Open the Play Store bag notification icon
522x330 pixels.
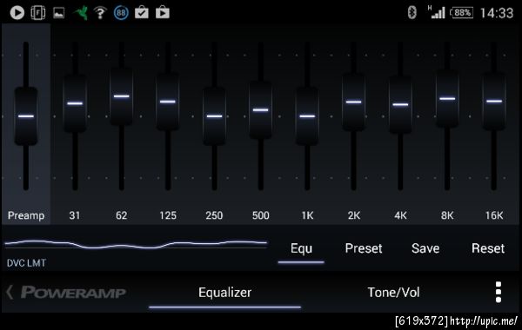163,13
